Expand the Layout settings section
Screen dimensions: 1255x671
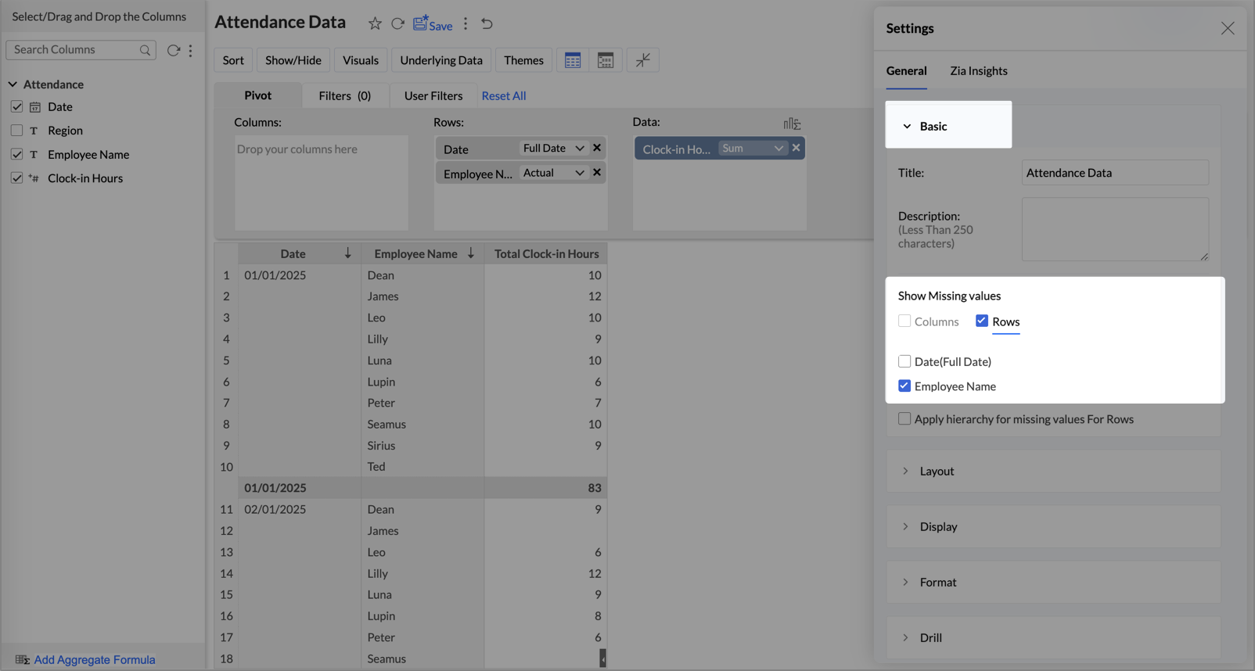pyautogui.click(x=937, y=472)
